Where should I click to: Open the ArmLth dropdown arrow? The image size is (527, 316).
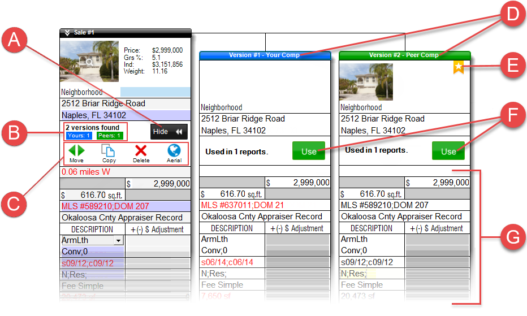119,240
